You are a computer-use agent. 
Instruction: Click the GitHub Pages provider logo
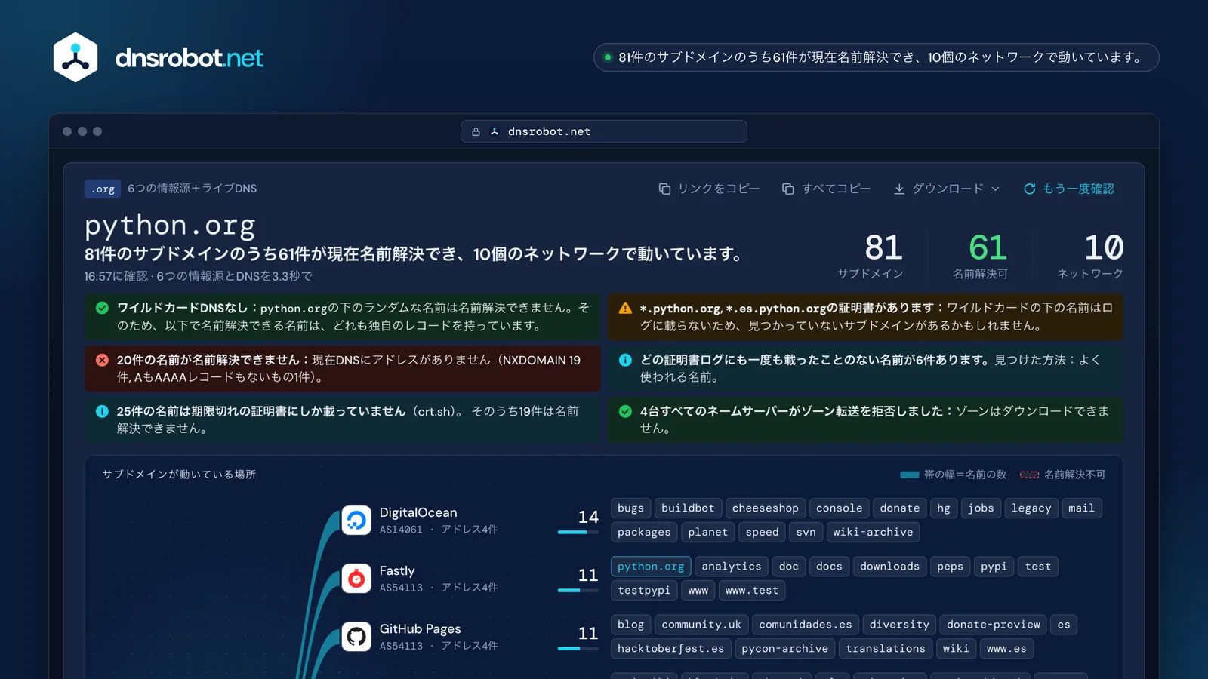click(x=356, y=636)
